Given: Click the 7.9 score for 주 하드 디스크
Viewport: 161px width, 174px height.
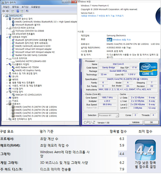Looking at the screenshot, I should tap(122, 169).
